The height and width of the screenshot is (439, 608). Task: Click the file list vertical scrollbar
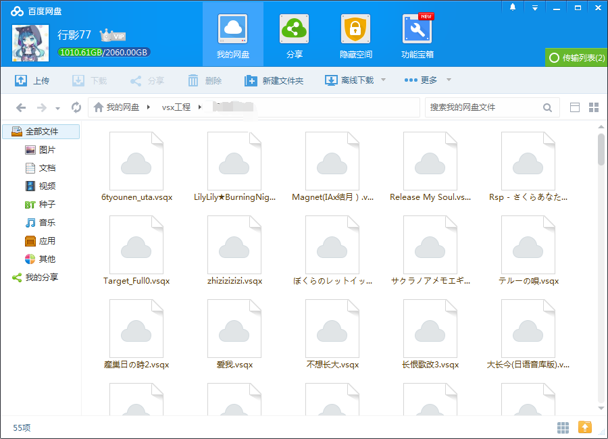point(601,149)
